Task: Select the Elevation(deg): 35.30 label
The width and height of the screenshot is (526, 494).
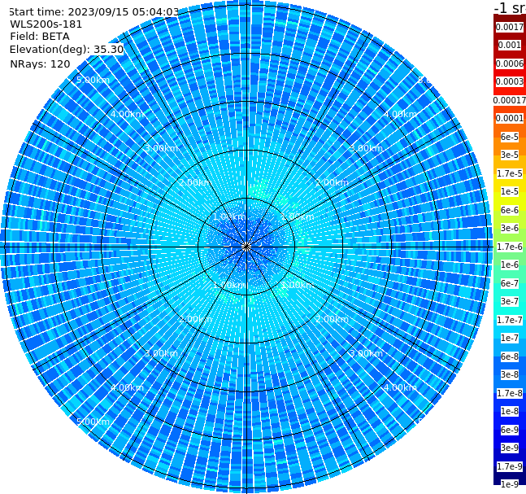Action: pos(67,50)
